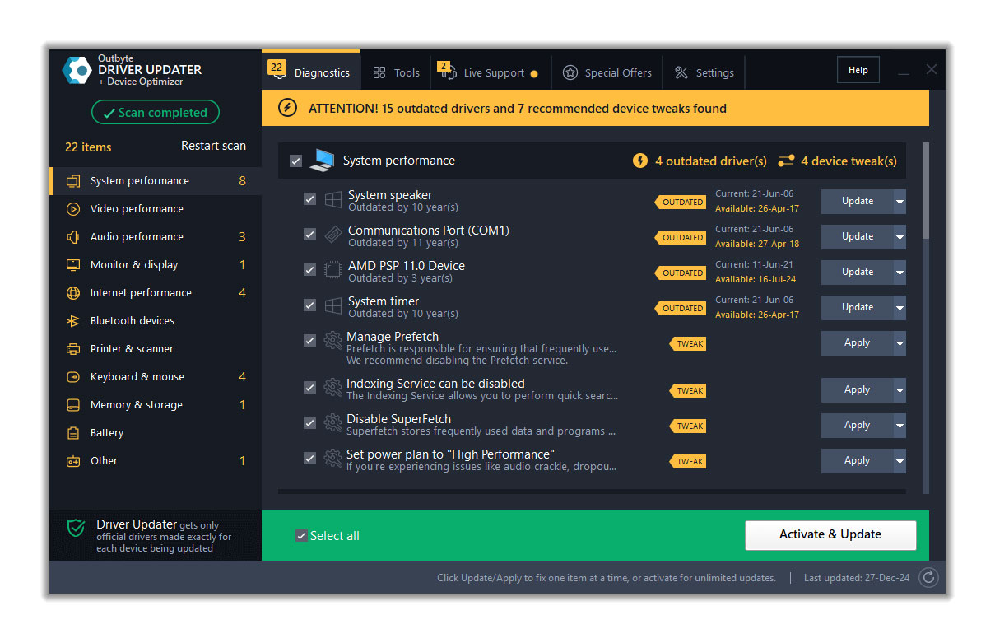Uncheck the Disable SuperFetch checkbox

[309, 423]
